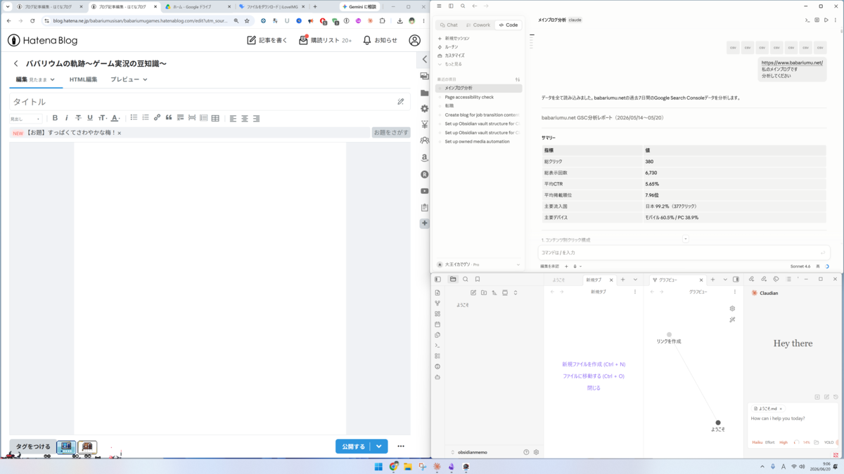844x474 pixels.
Task: Open search in the Claude app top bar
Action: [463, 6]
